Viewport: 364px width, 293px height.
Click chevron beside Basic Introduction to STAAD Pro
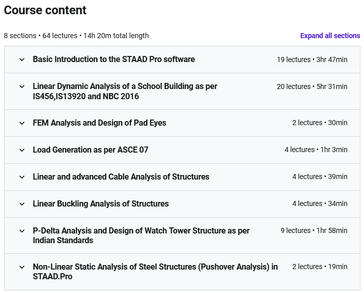[x=22, y=60]
